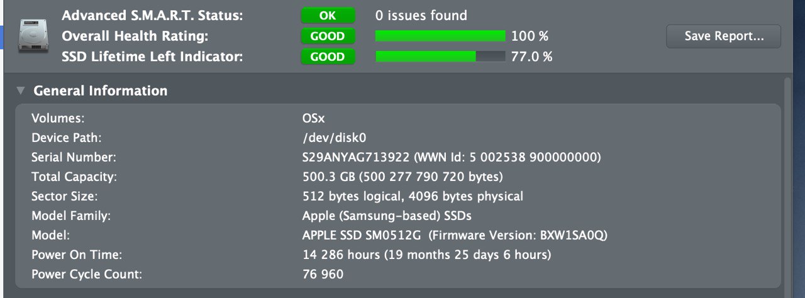Click the OK S.M.A.R.T. status badge
Image resolution: width=805 pixels, height=298 pixels.
(x=328, y=15)
